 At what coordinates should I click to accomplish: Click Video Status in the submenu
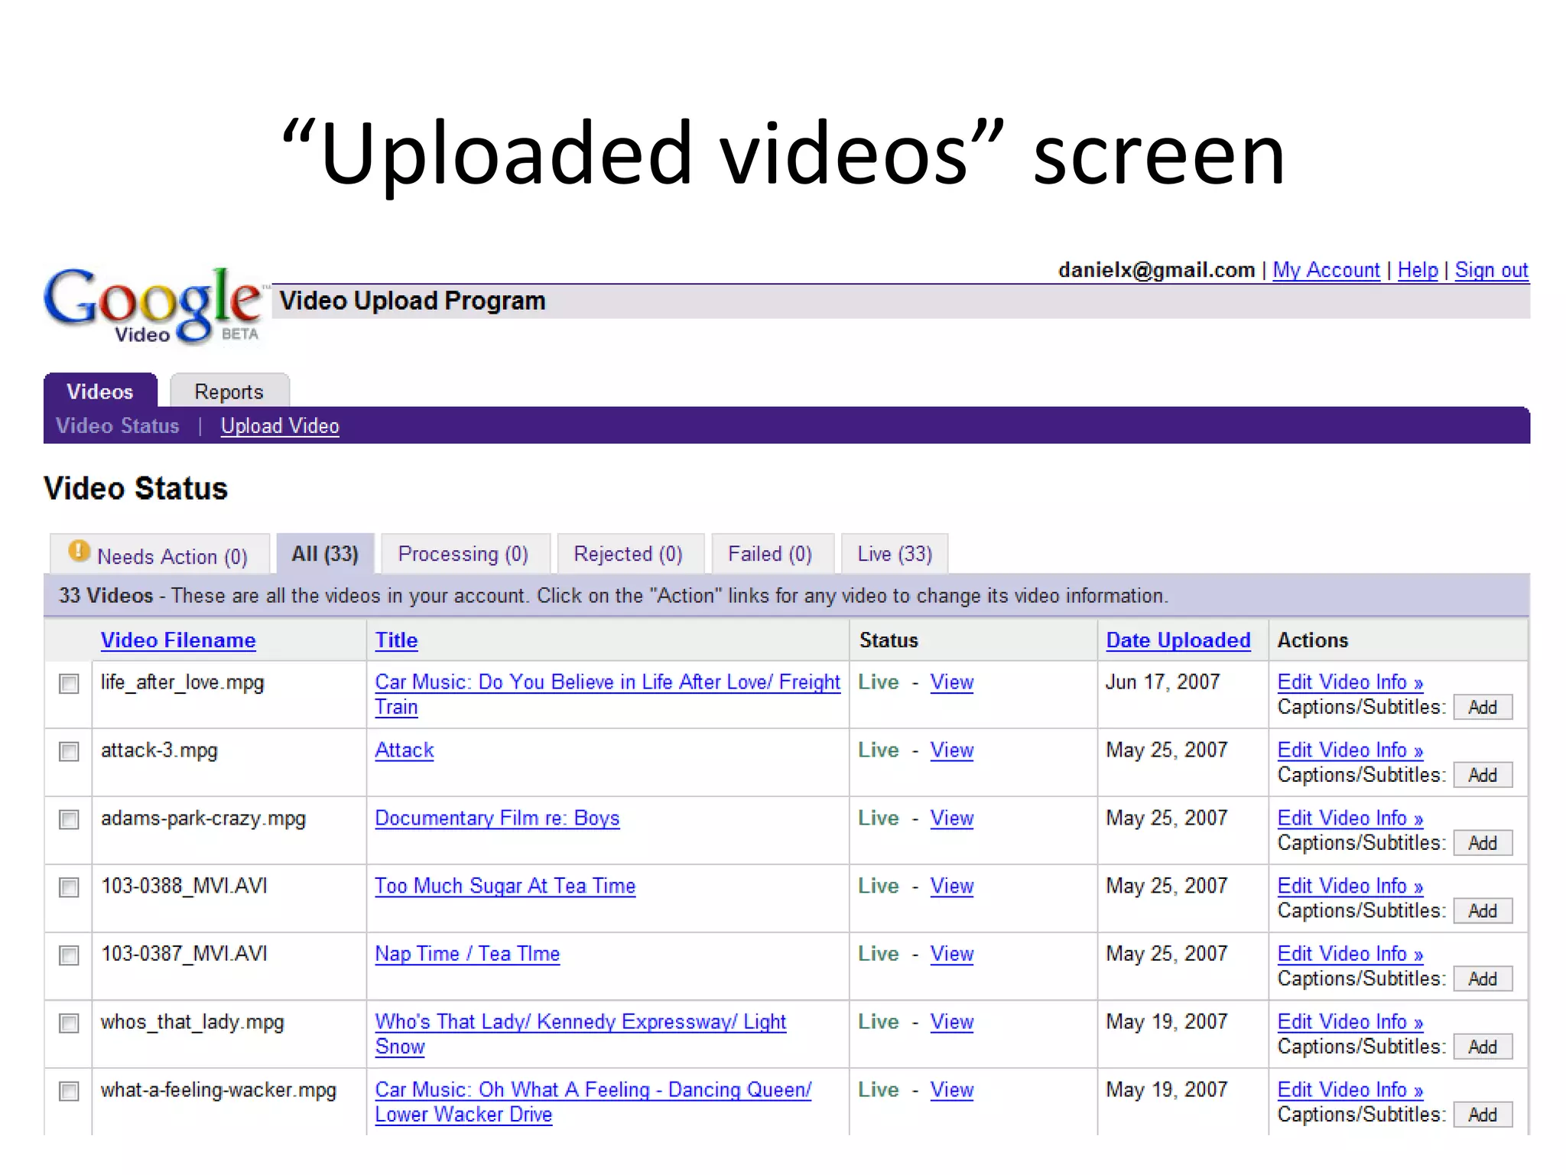click(x=118, y=426)
